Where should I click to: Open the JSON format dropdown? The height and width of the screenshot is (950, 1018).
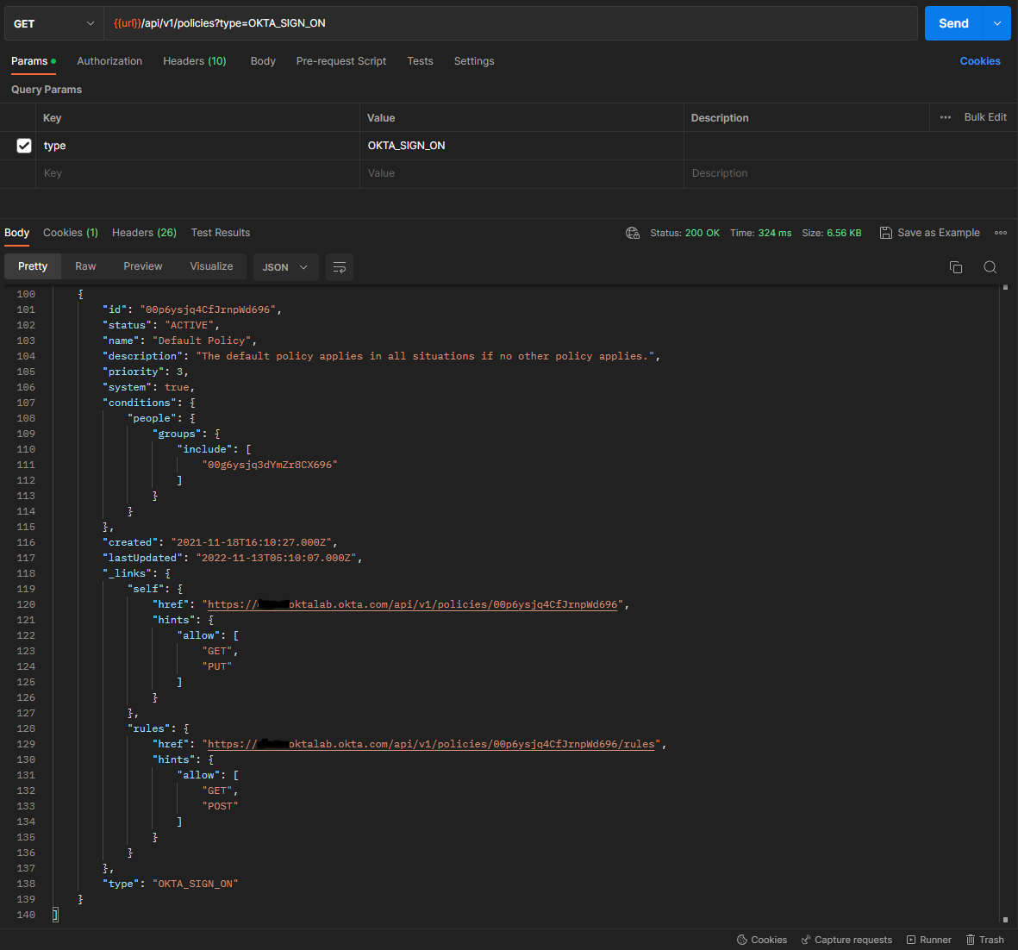click(x=285, y=267)
